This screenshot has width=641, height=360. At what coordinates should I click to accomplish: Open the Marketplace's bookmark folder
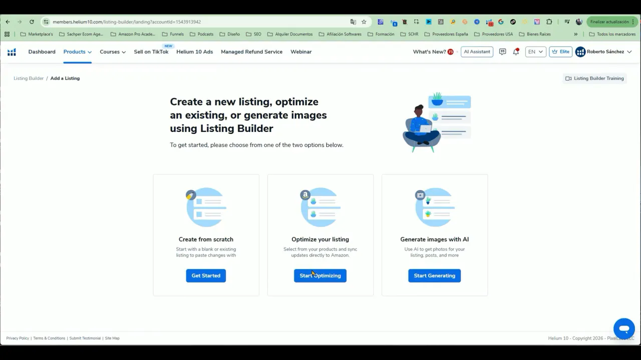coord(37,34)
